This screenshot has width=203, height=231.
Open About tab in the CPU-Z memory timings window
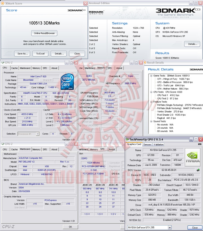(119, 68)
